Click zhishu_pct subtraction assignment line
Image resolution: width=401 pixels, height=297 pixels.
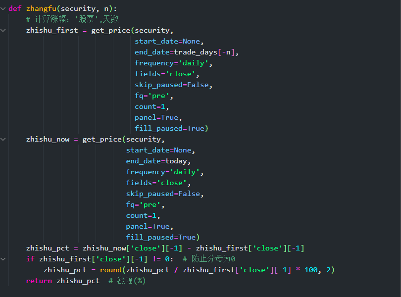[165, 248]
